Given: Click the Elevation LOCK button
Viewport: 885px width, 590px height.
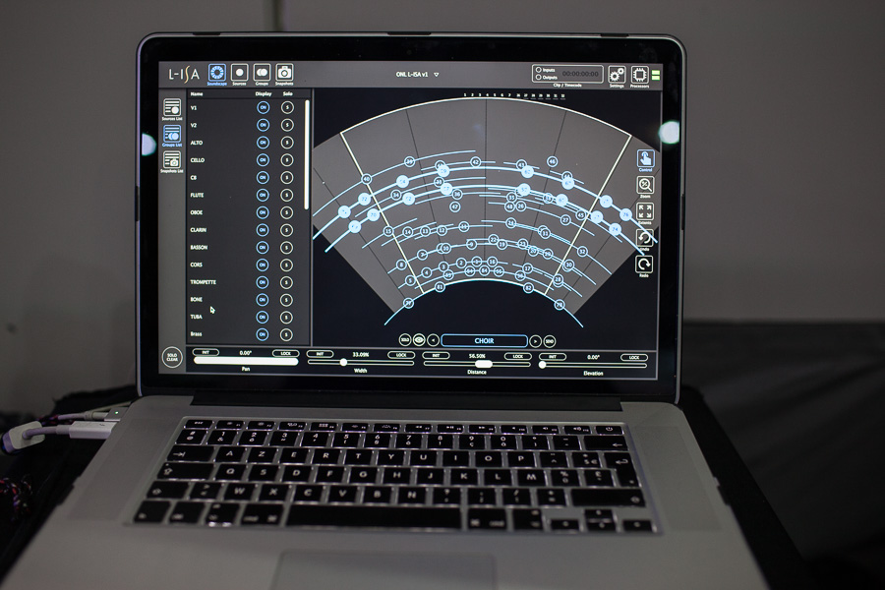Looking at the screenshot, I should 634,357.
